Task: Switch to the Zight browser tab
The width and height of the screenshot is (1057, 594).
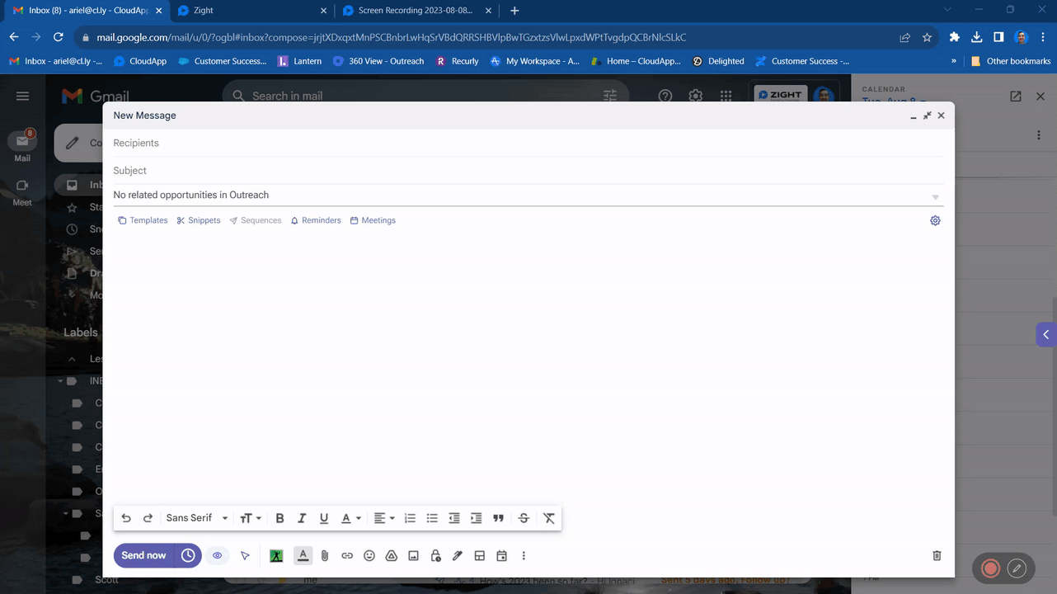Action: click(247, 11)
